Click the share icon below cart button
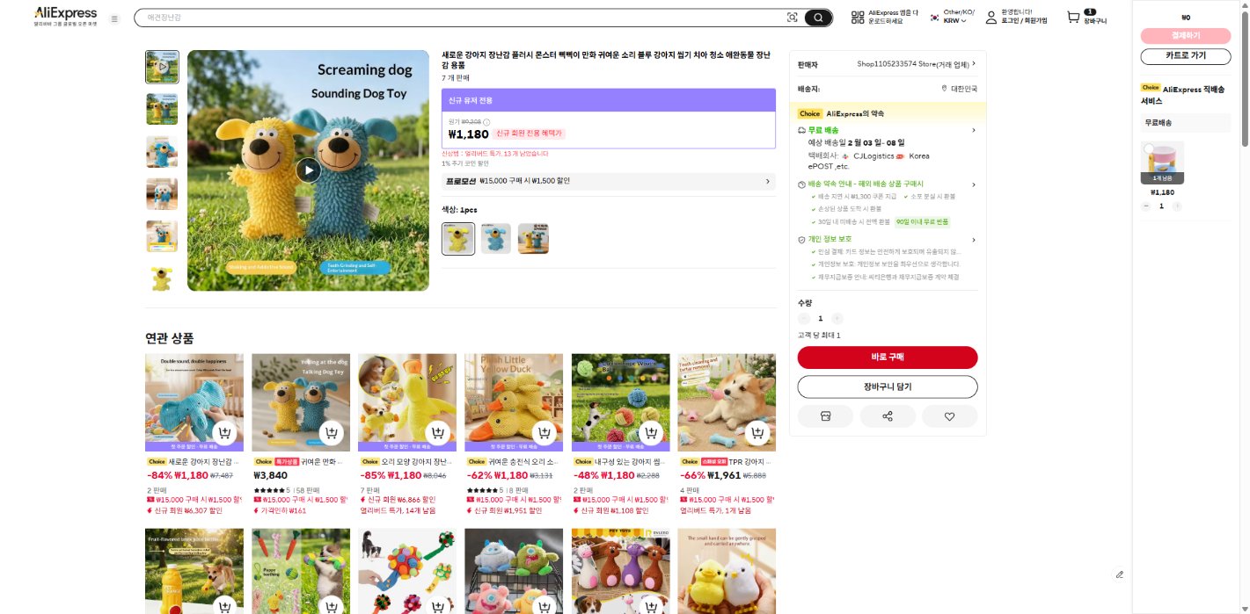This screenshot has width=1250, height=614. point(888,416)
